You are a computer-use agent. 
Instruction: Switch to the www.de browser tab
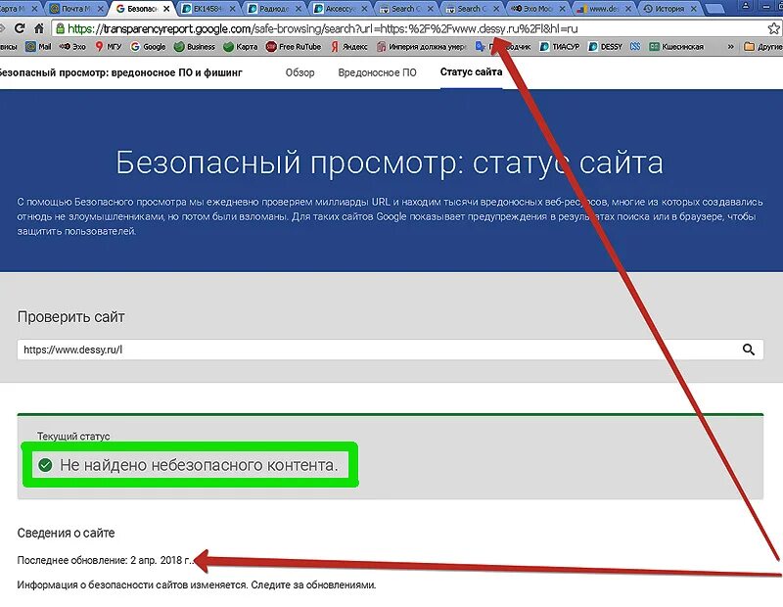[603, 9]
